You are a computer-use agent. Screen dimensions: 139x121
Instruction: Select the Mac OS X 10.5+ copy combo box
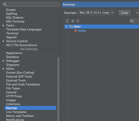[97, 13]
